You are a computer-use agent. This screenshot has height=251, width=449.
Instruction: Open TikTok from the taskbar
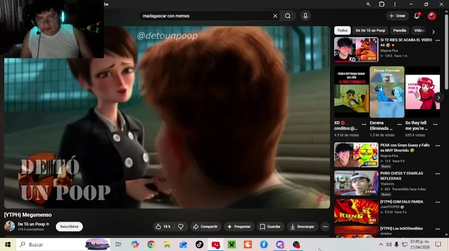click(199, 245)
